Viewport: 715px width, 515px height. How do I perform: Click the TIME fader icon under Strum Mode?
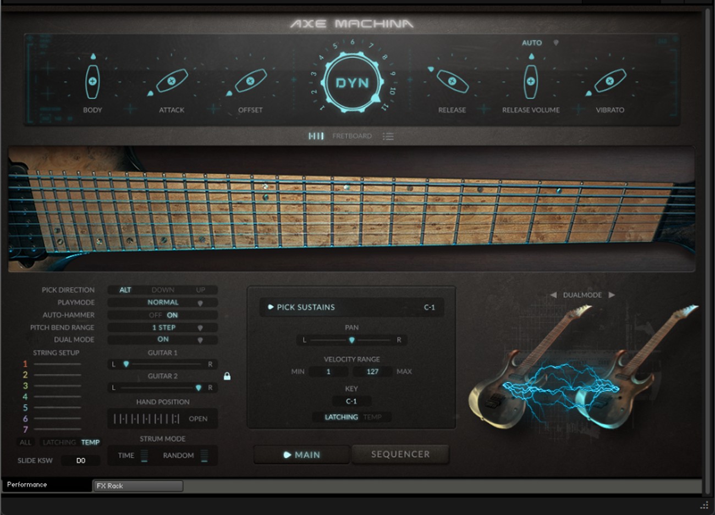(144, 455)
